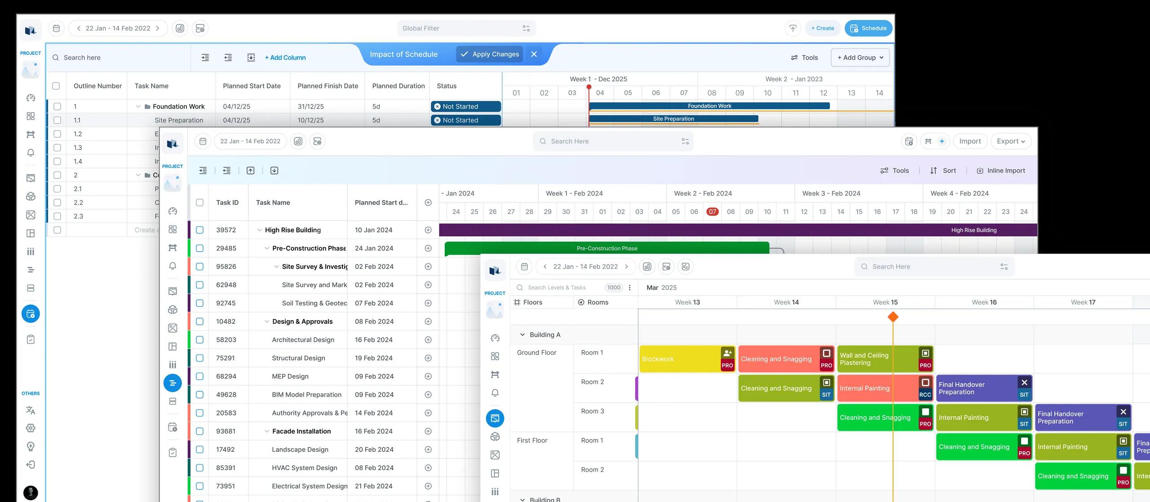This screenshot has height=502, width=1150.
Task: Tick the checkbox for outline row 2.2
Action: (57, 202)
